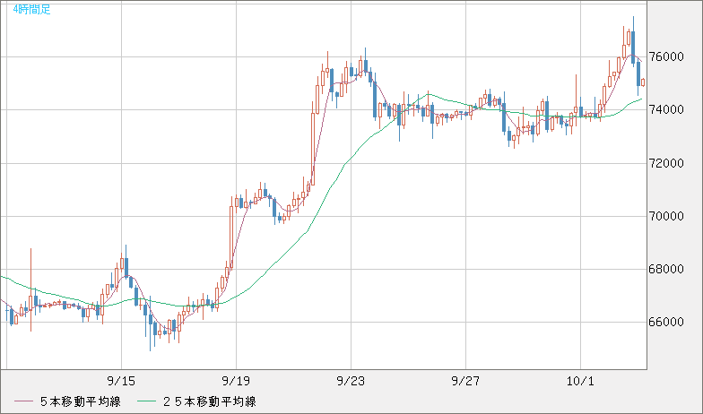The width and height of the screenshot is (703, 414).
Task: Click the 5本移動平均線 legend label
Action: pos(81,401)
